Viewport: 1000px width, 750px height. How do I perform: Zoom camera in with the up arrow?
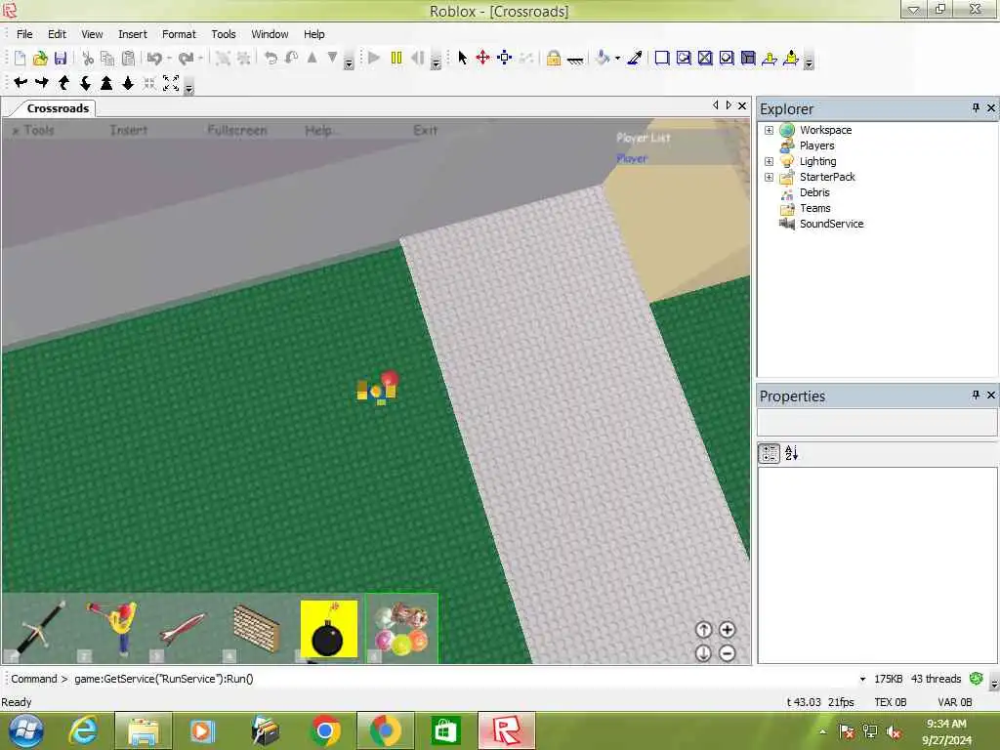point(106,82)
